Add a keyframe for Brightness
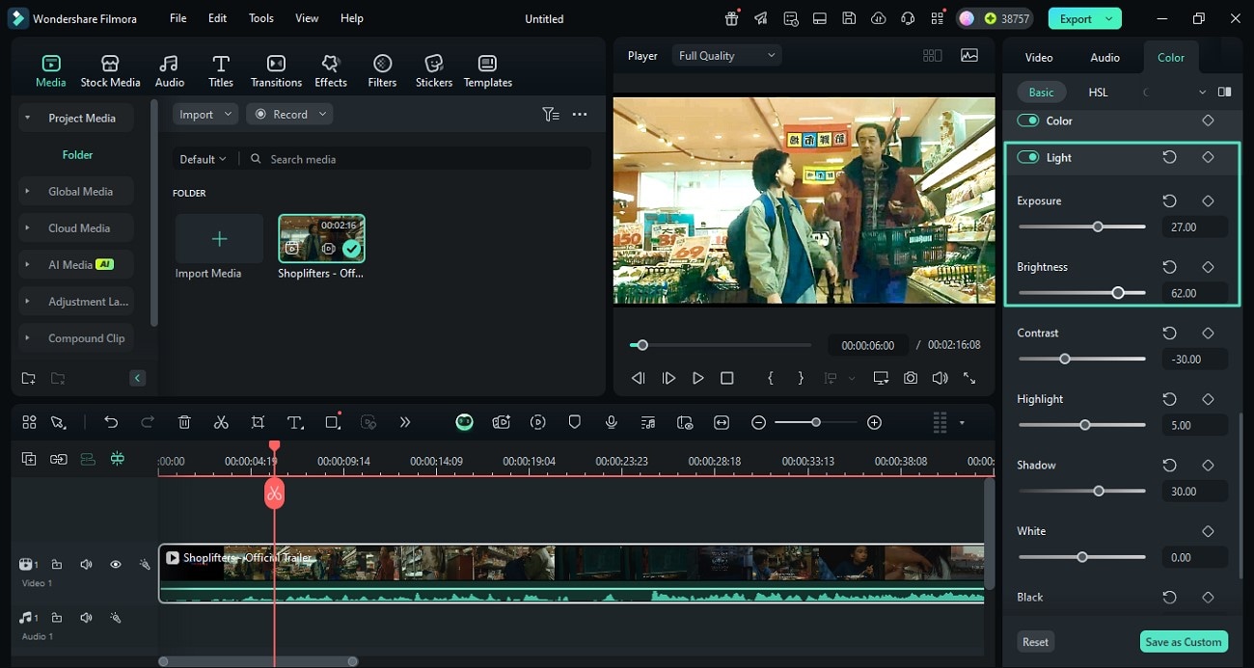The height and width of the screenshot is (668, 1254). tap(1208, 266)
